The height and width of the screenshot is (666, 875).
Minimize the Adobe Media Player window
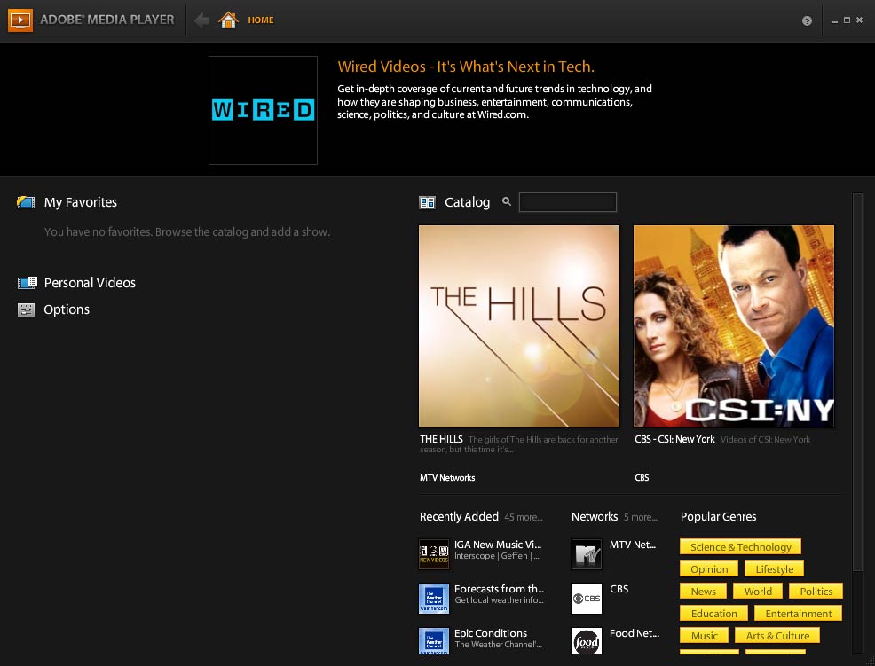point(834,20)
